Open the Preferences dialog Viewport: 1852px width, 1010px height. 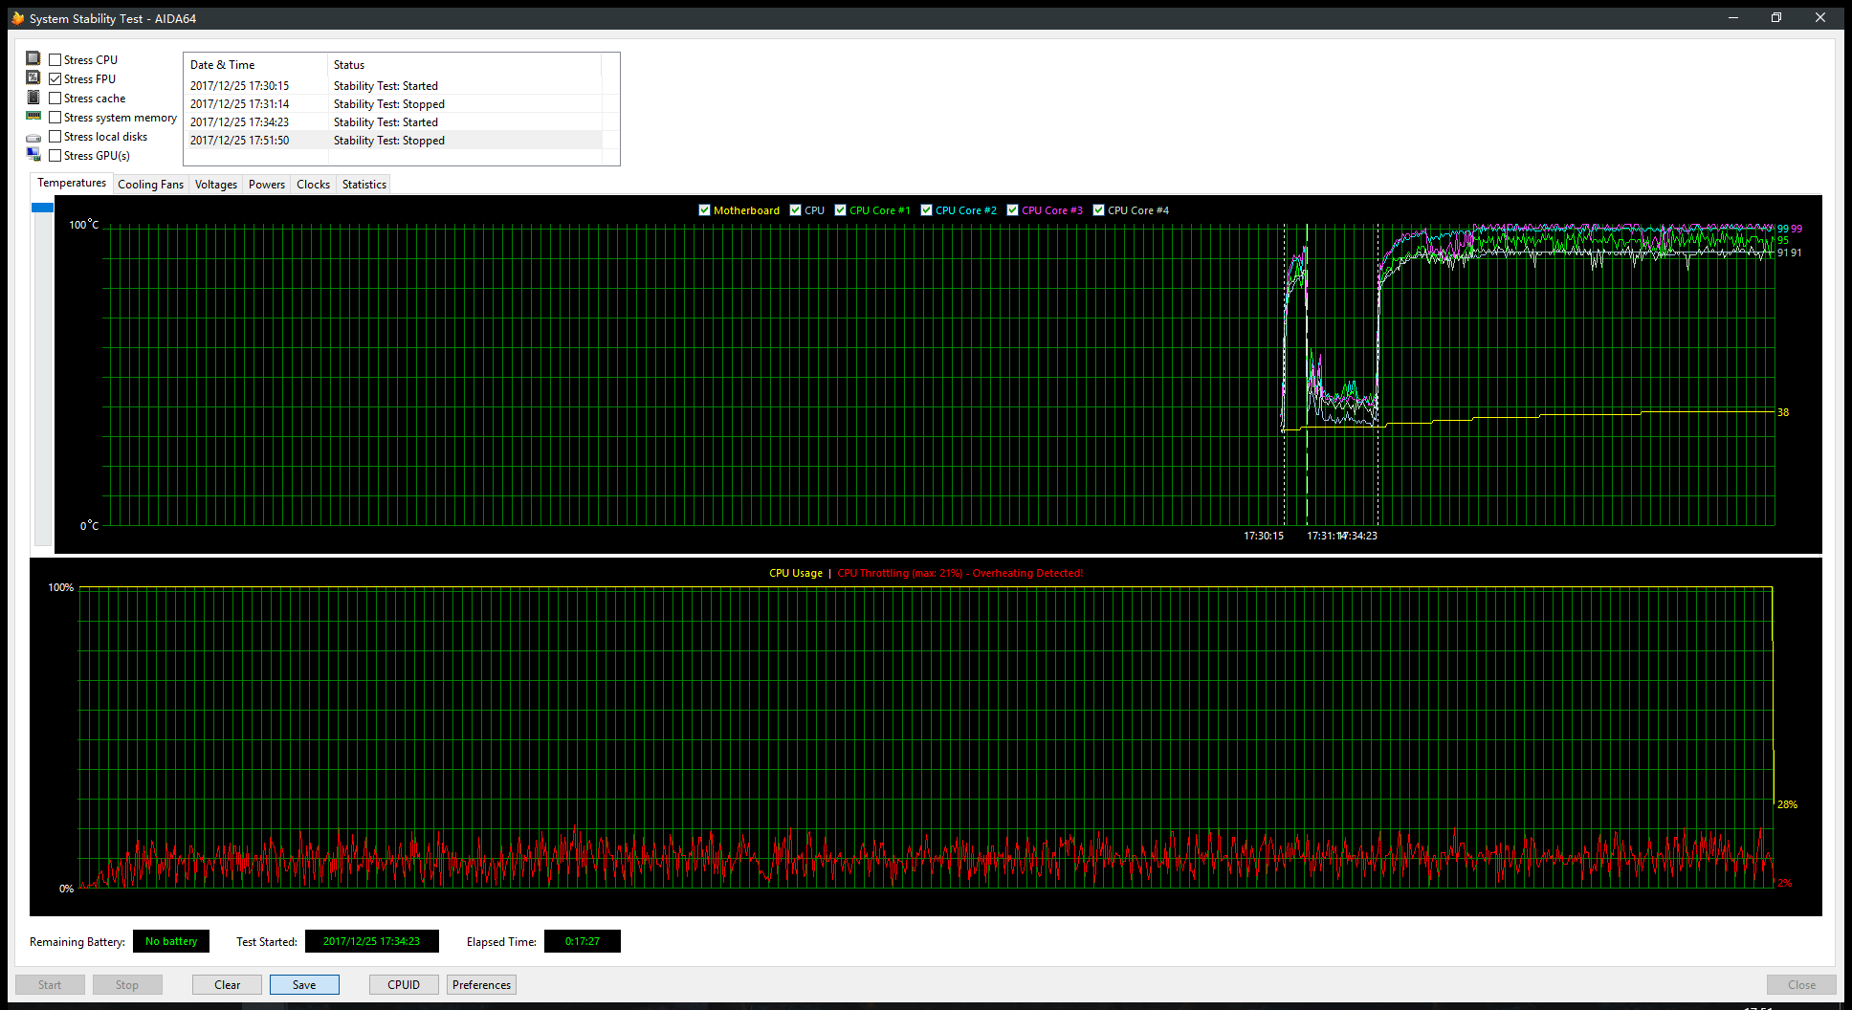pyautogui.click(x=481, y=985)
